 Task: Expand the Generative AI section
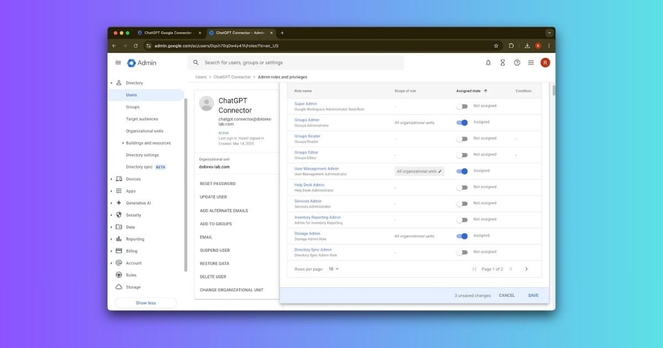point(111,203)
